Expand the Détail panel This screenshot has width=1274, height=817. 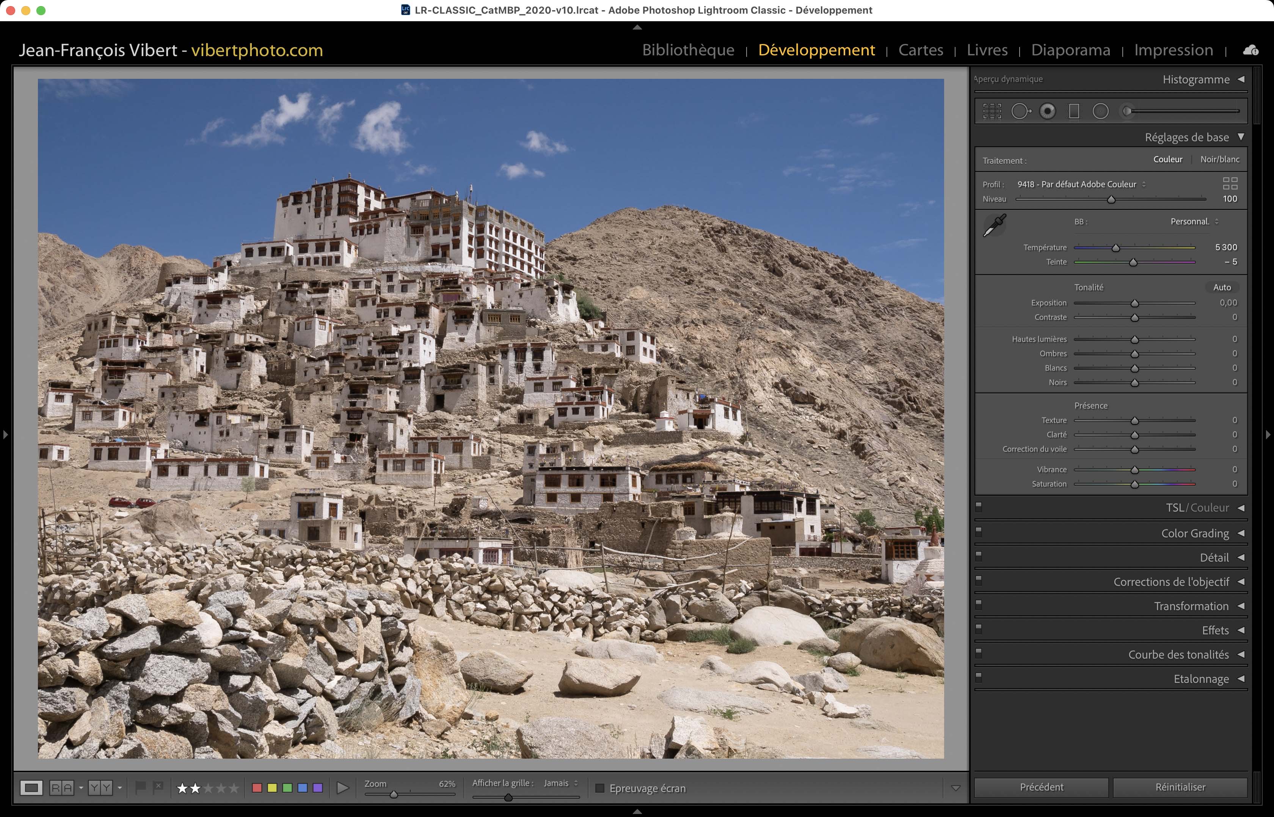pos(1214,557)
